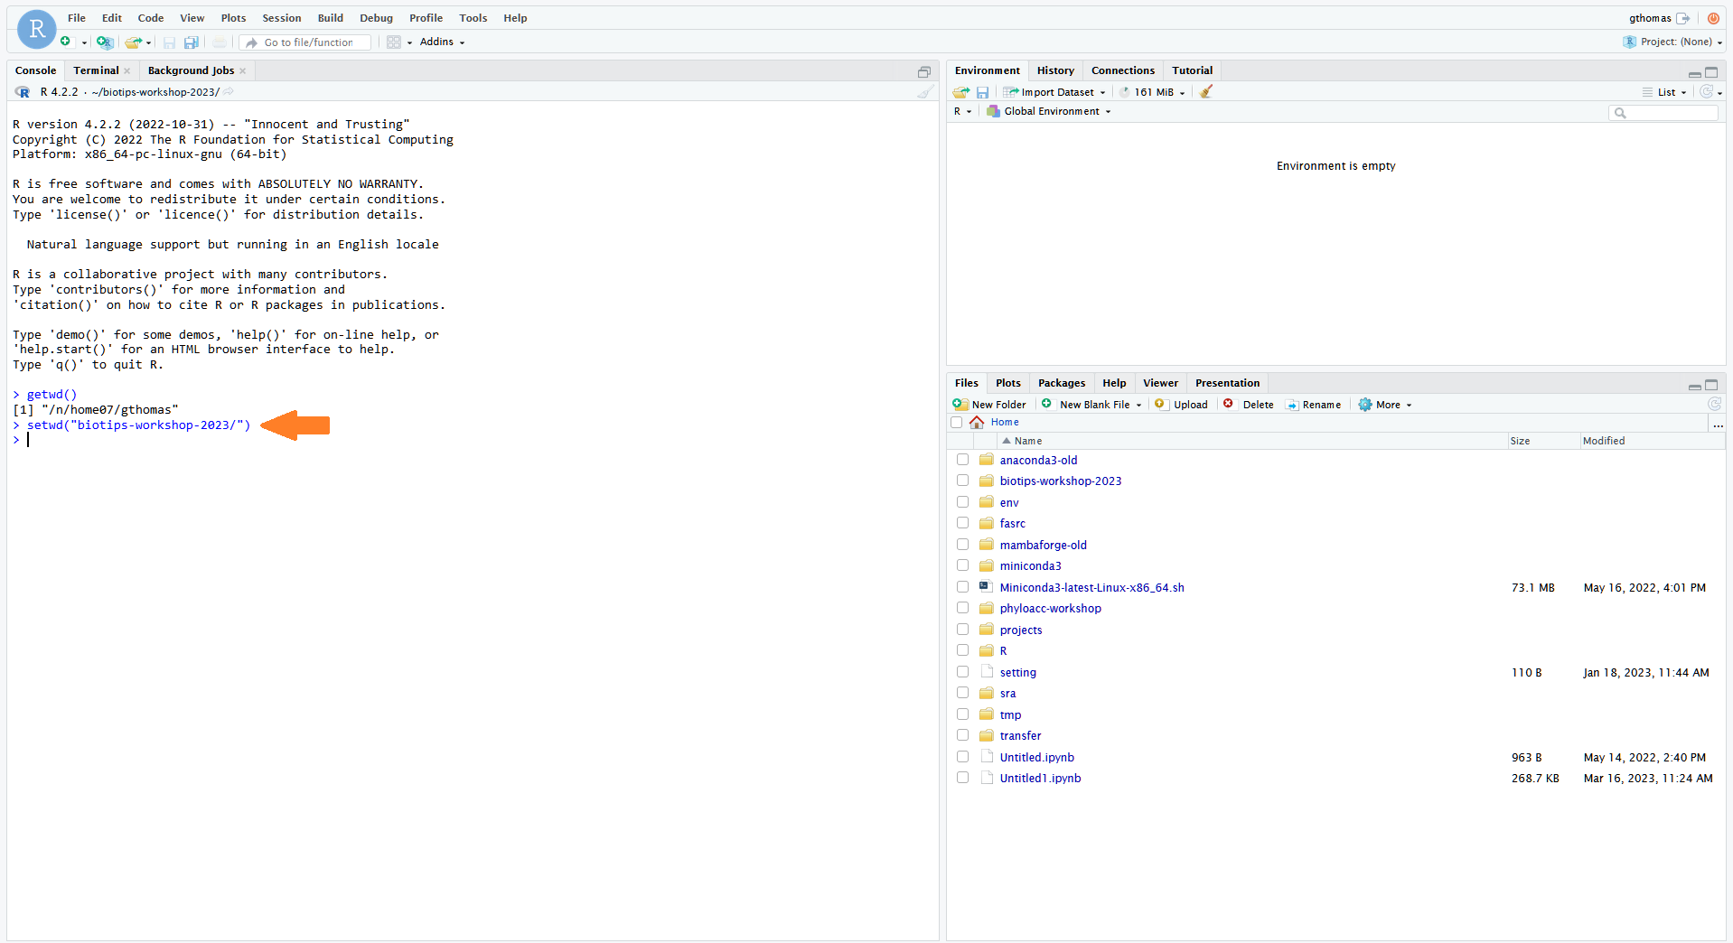Expand the Import Dataset dropdown
The image size is (1733, 943).
click(1054, 91)
